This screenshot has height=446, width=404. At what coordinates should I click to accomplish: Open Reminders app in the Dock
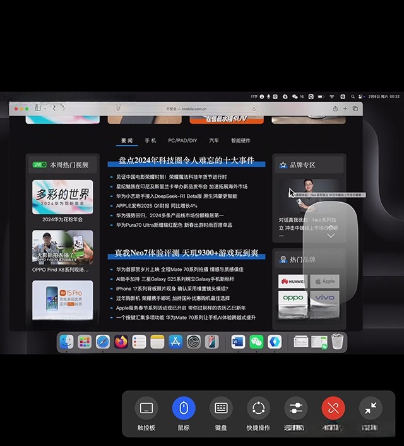pyautogui.click(x=139, y=342)
